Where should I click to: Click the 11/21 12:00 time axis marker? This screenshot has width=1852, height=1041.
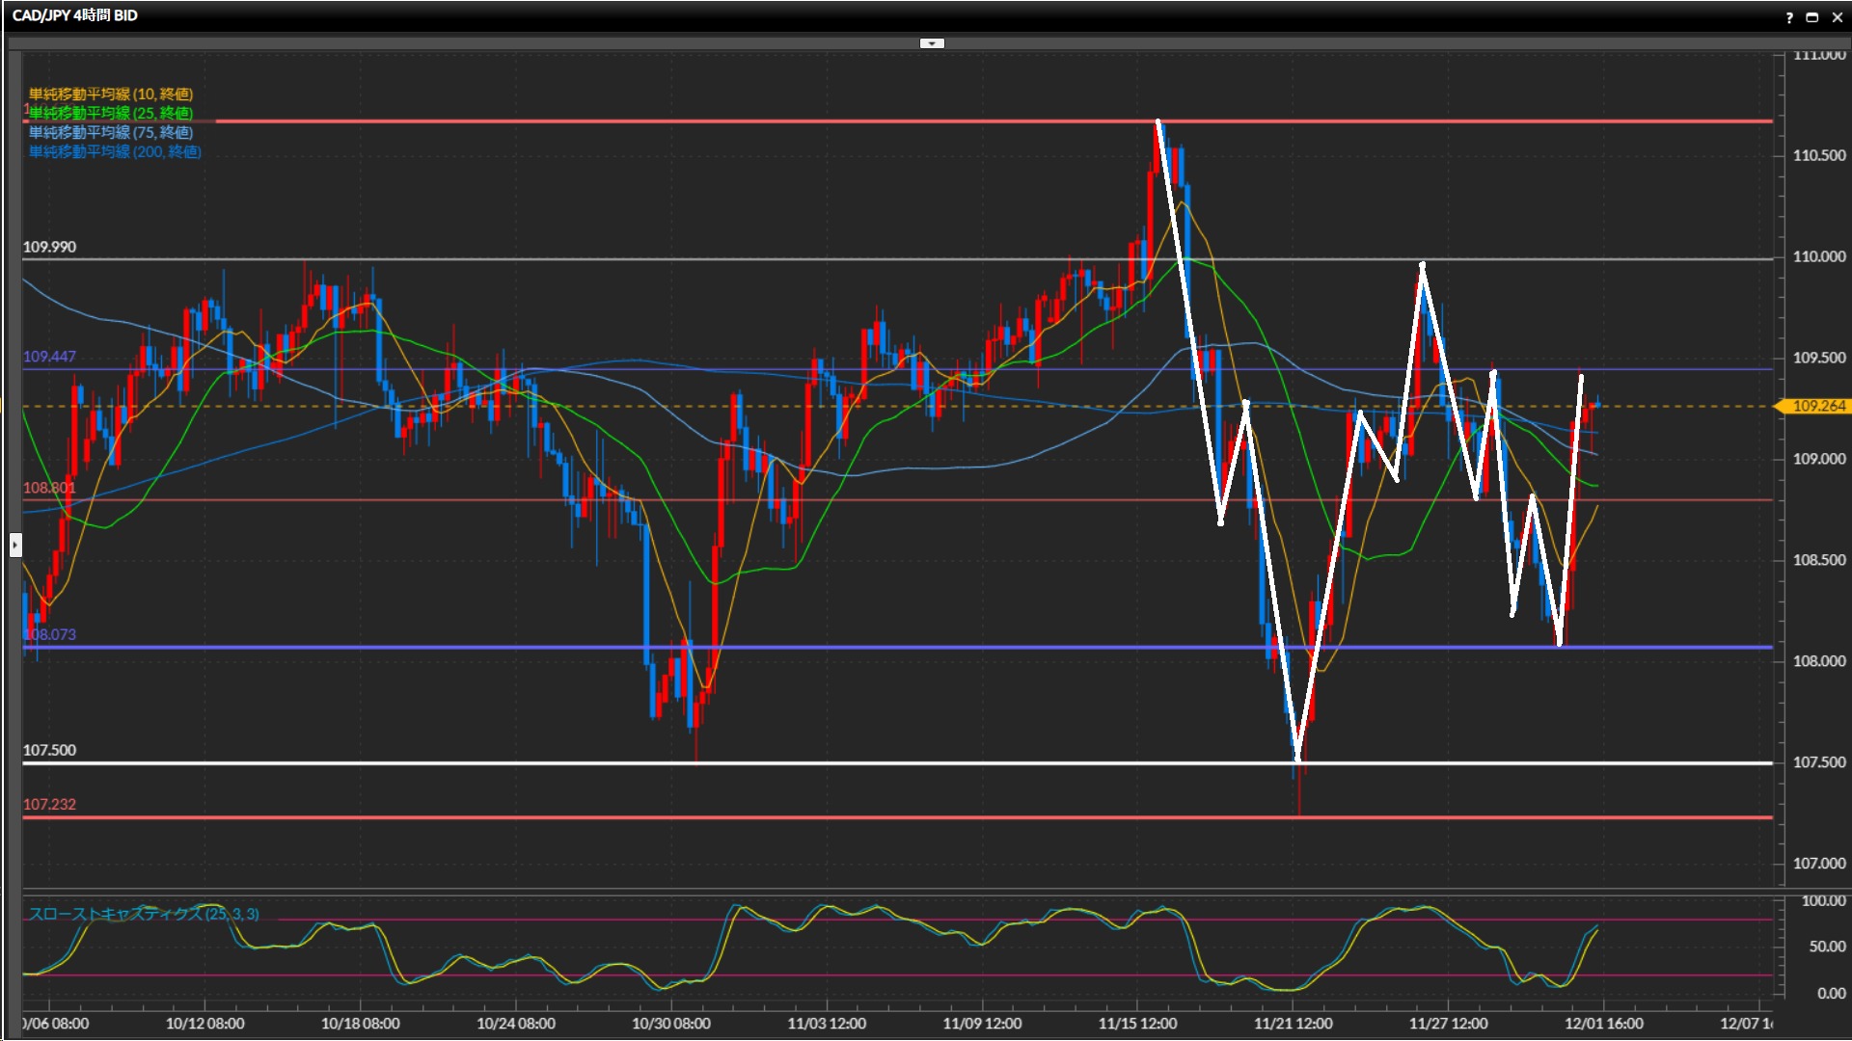point(1293,1023)
